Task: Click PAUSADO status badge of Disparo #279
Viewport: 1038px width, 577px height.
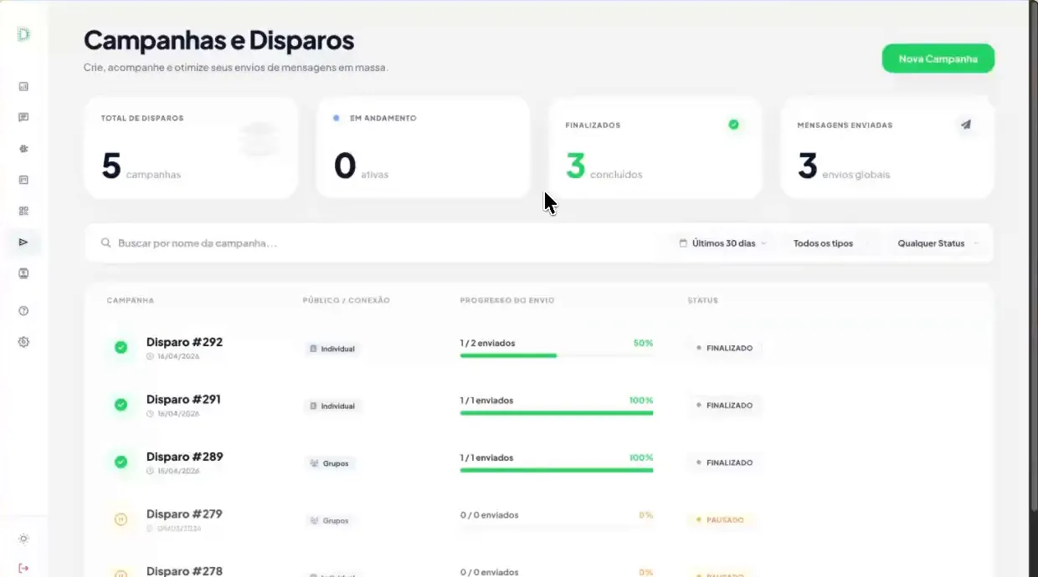Action: (721, 519)
